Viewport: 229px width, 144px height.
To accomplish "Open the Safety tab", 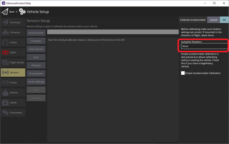I will (13, 102).
